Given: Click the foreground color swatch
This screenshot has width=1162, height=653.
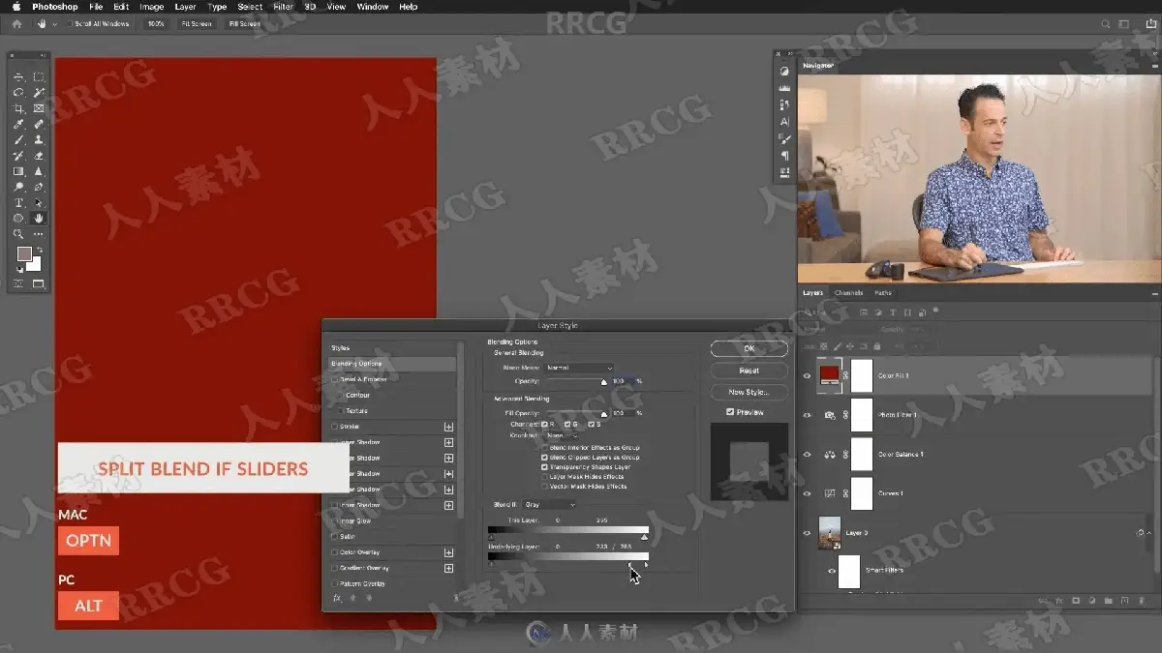Looking at the screenshot, I should tap(24, 254).
